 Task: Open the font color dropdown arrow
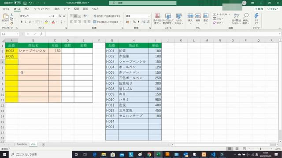point(56,22)
